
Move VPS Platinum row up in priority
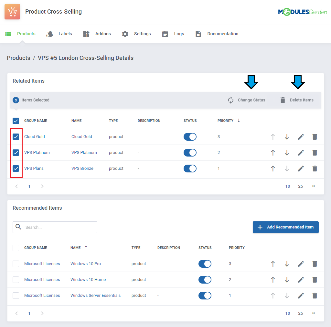click(273, 153)
